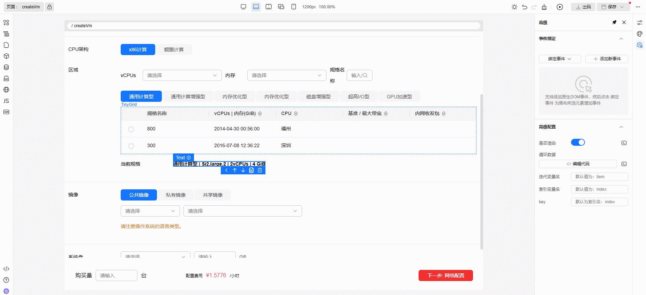Switch to shared image tab
The width and height of the screenshot is (646, 295).
pyautogui.click(x=213, y=195)
